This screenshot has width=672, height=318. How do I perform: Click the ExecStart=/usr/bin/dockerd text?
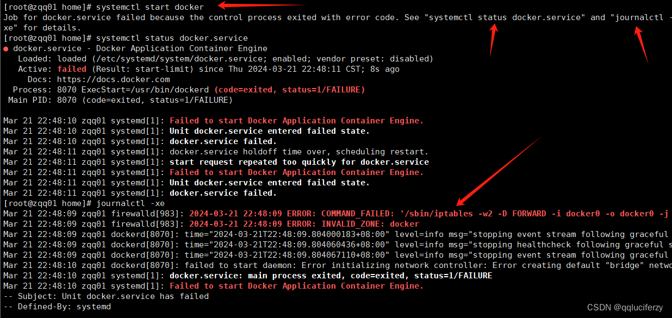tap(145, 90)
